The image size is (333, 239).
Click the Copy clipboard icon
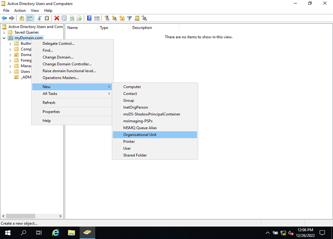(x=47, y=18)
